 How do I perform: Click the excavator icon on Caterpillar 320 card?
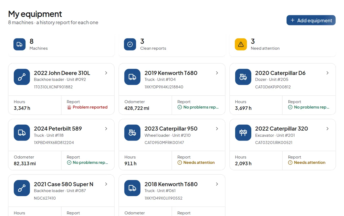tap(243, 133)
